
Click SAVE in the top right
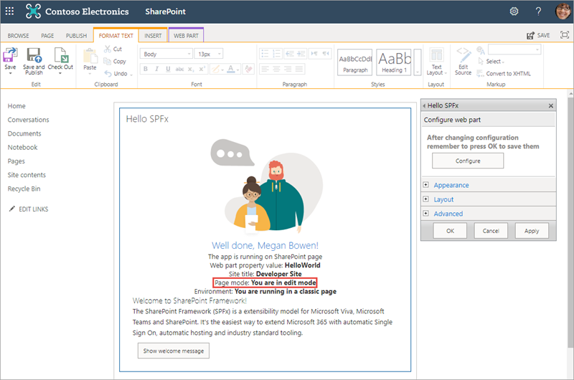coord(538,35)
